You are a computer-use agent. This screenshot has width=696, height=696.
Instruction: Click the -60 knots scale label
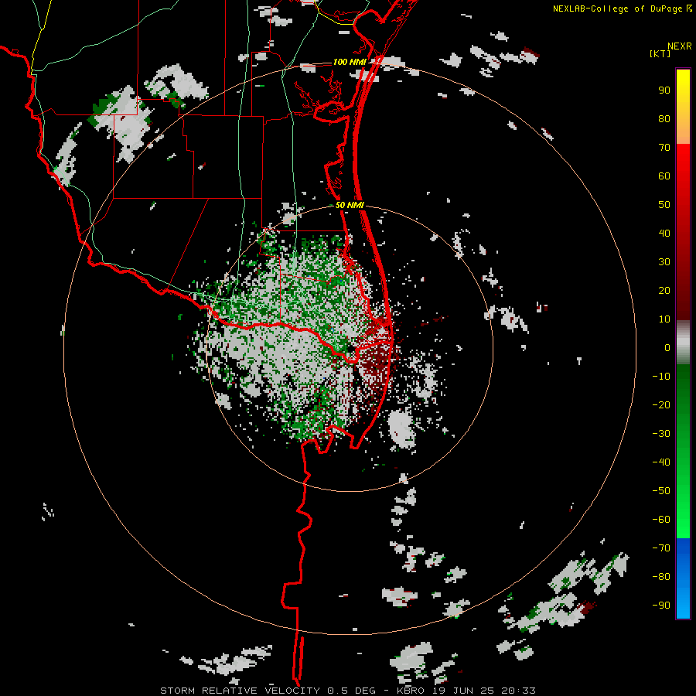click(x=661, y=520)
